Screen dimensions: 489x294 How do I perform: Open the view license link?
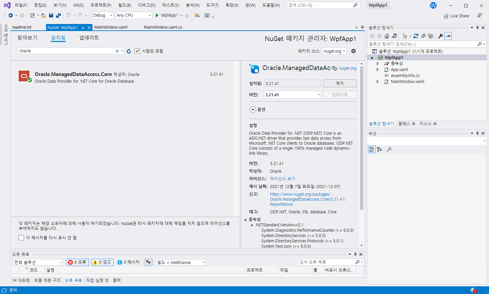[283, 179]
